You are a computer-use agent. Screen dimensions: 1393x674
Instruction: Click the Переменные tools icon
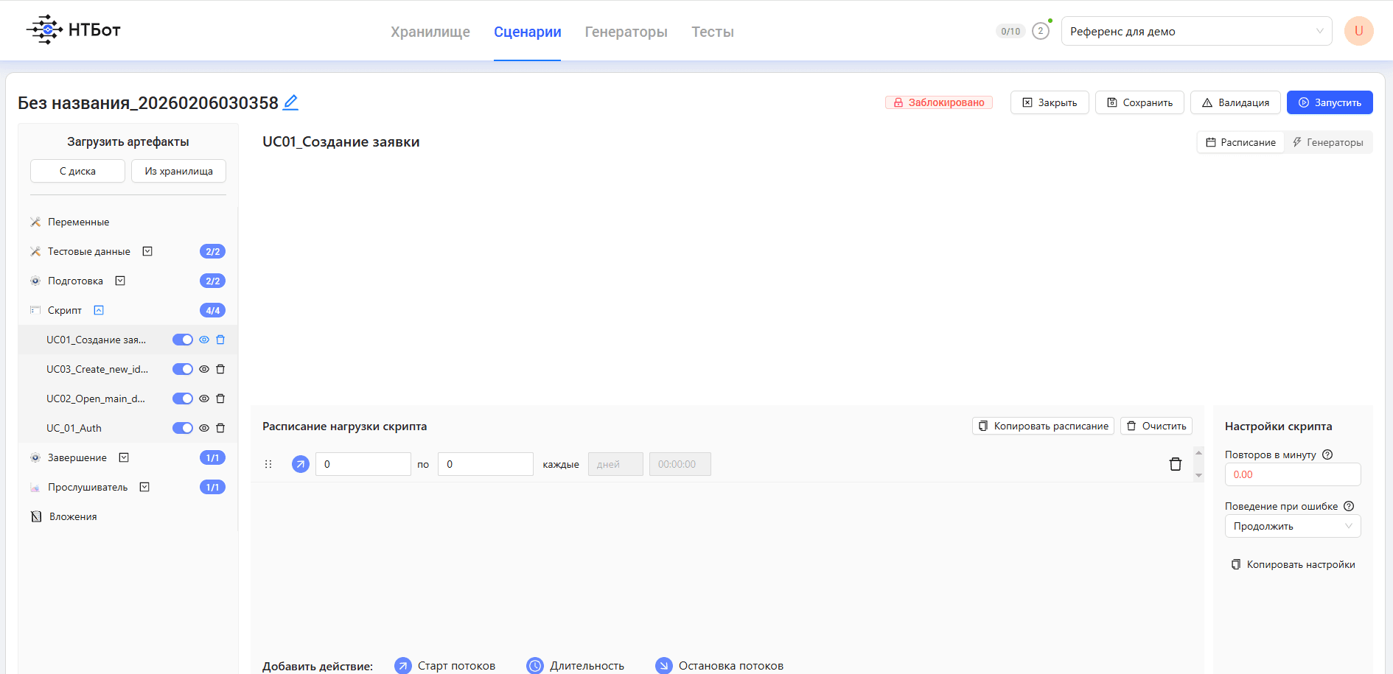35,222
